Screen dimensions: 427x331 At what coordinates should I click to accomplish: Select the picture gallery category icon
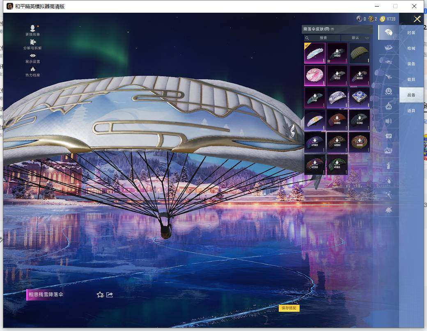[388, 151]
